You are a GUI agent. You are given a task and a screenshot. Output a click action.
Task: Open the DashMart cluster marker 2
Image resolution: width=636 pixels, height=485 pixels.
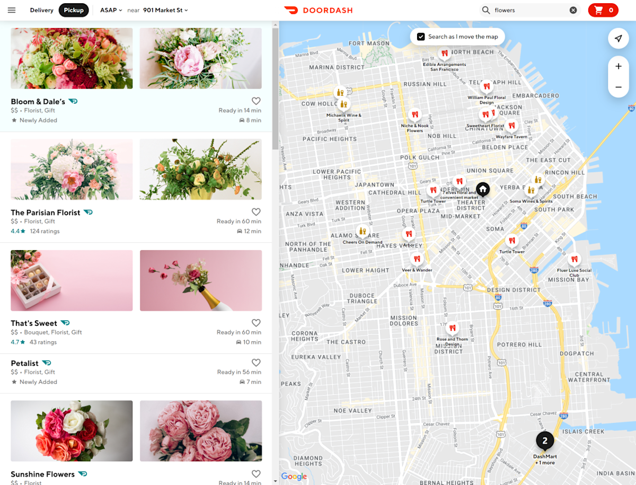click(545, 440)
